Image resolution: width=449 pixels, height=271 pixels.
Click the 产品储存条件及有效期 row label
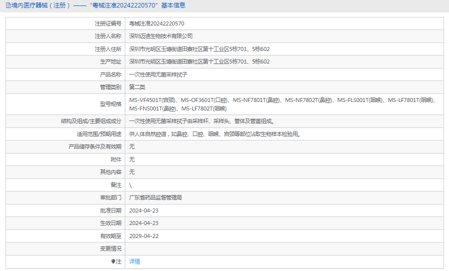pyautogui.click(x=95, y=146)
